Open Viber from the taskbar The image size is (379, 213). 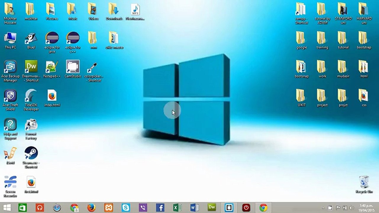[143, 208]
